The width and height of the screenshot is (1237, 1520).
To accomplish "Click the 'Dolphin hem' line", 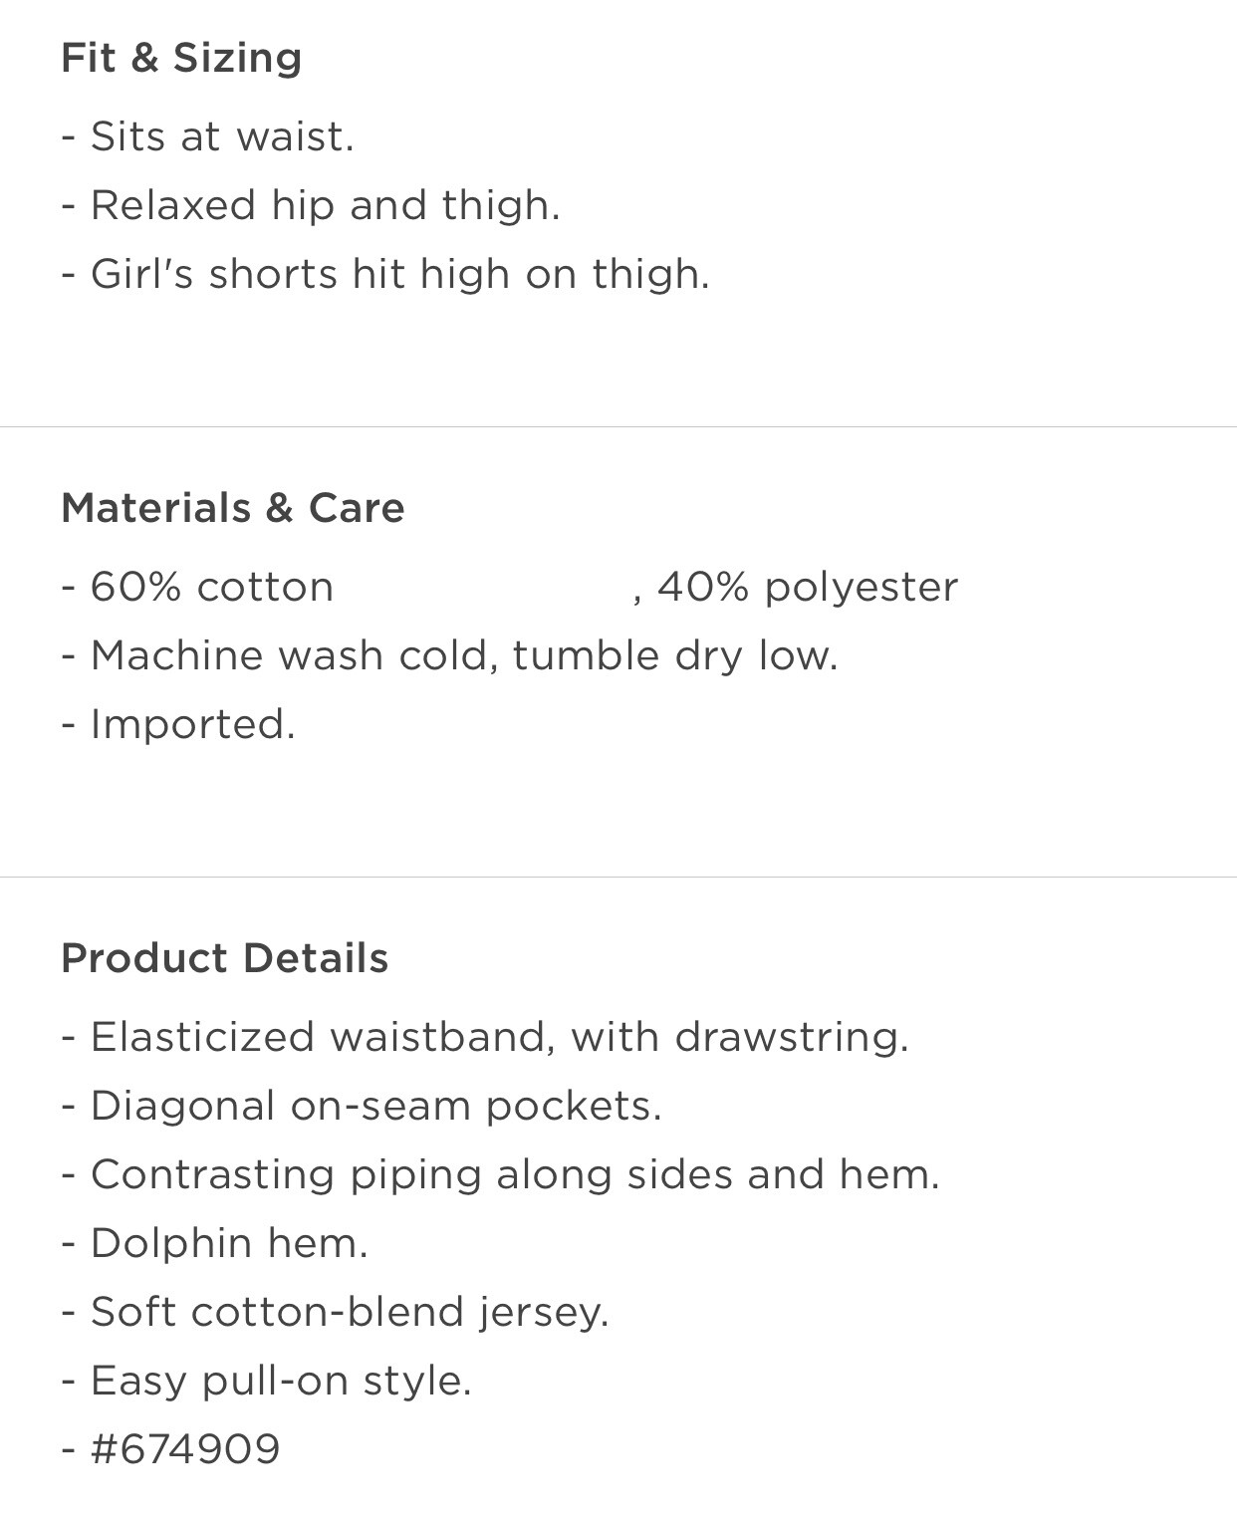I will tap(214, 1243).
